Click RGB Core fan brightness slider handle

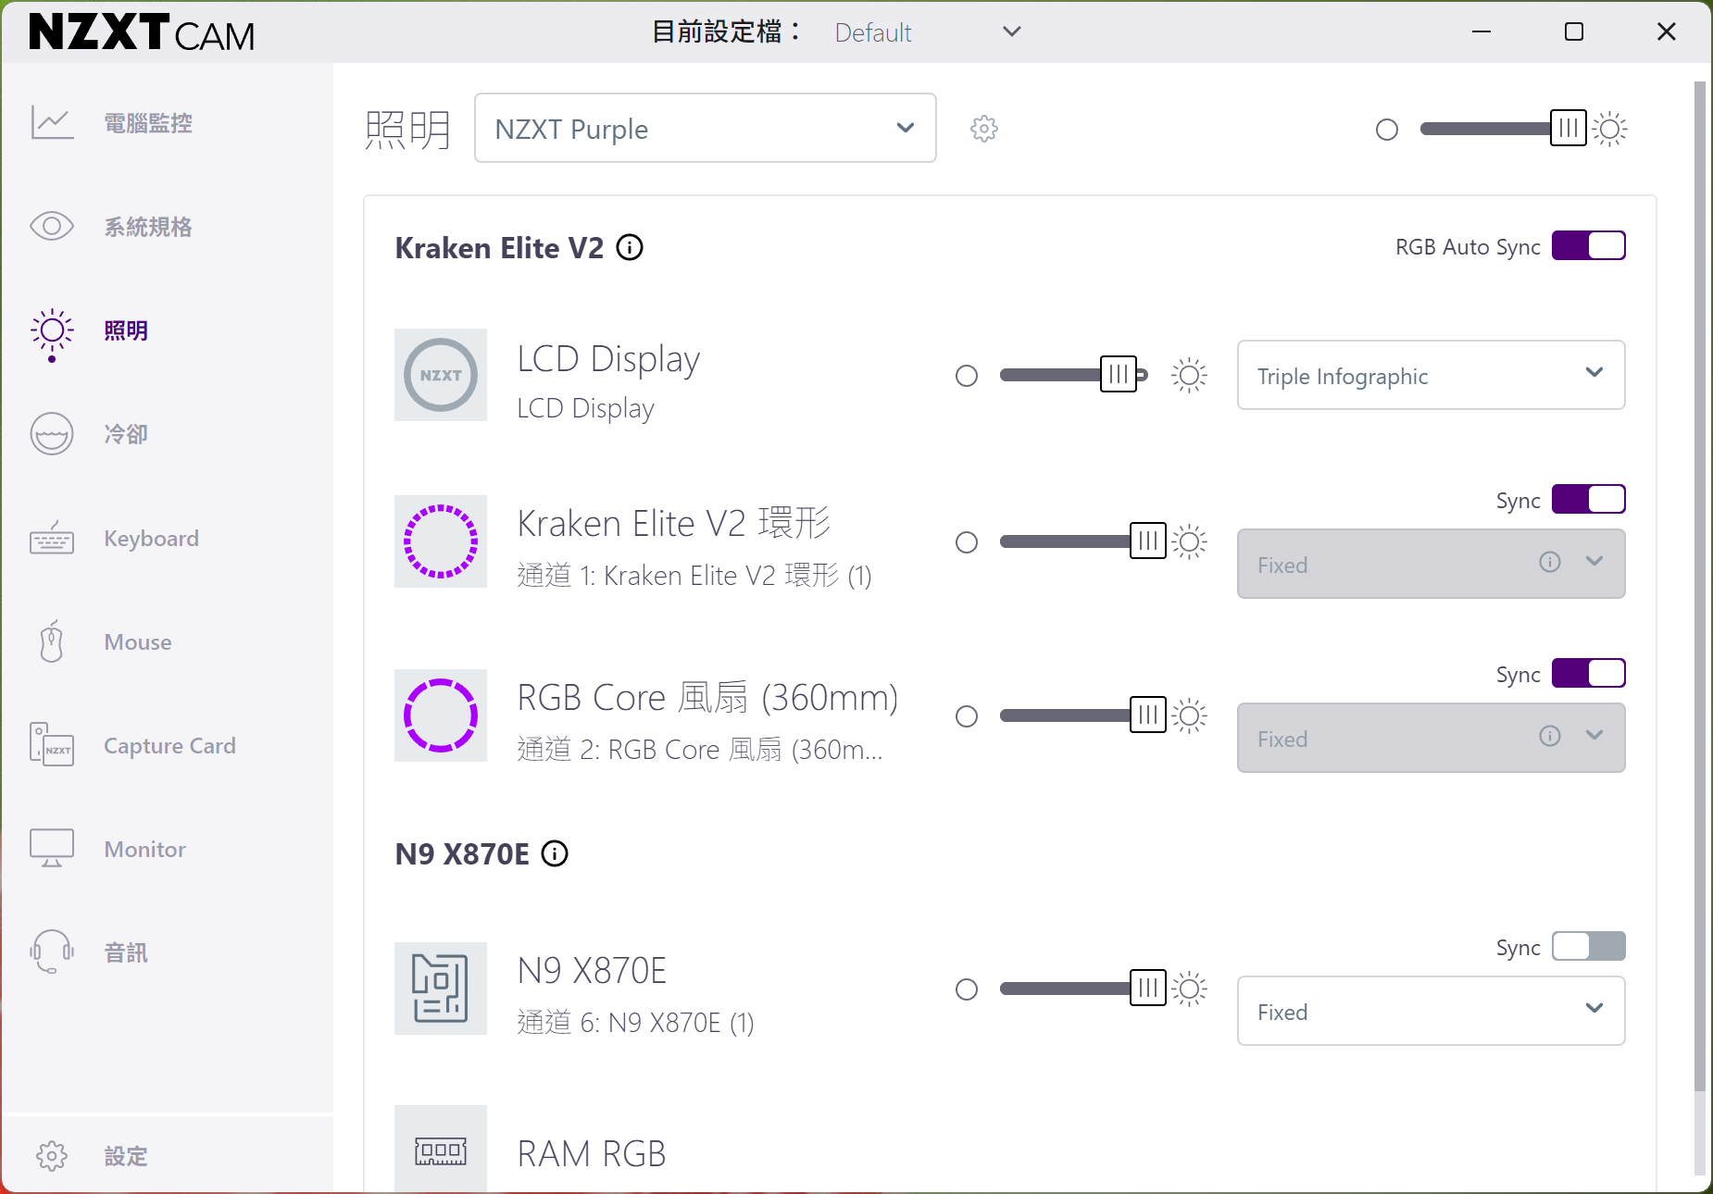[1148, 715]
